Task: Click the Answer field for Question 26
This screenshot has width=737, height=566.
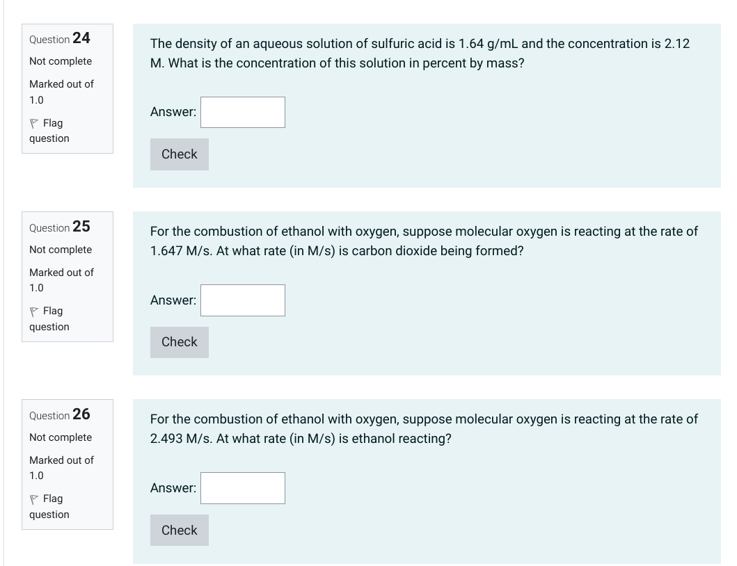Action: [x=242, y=487]
